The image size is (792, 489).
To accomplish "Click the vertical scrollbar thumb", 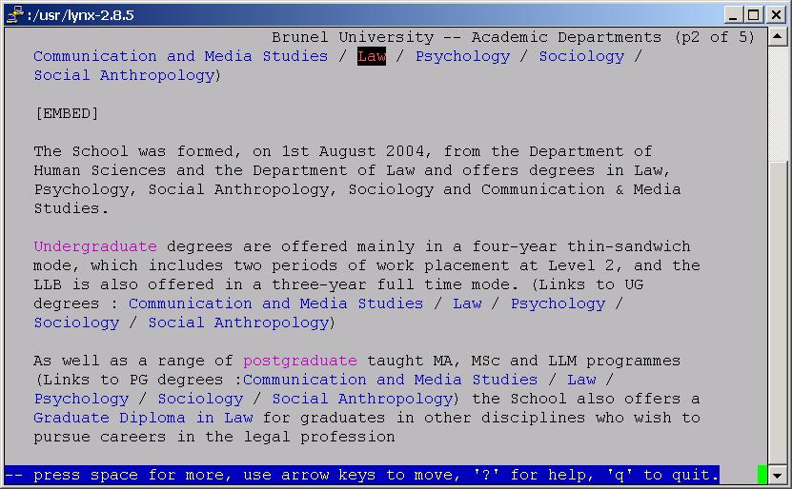I will (778, 105).
